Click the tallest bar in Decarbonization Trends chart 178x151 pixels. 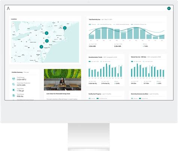coord(107,70)
